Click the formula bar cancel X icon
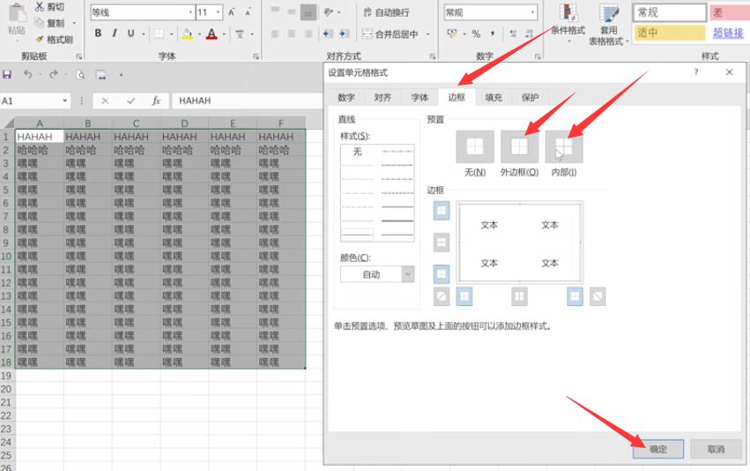 (x=105, y=101)
